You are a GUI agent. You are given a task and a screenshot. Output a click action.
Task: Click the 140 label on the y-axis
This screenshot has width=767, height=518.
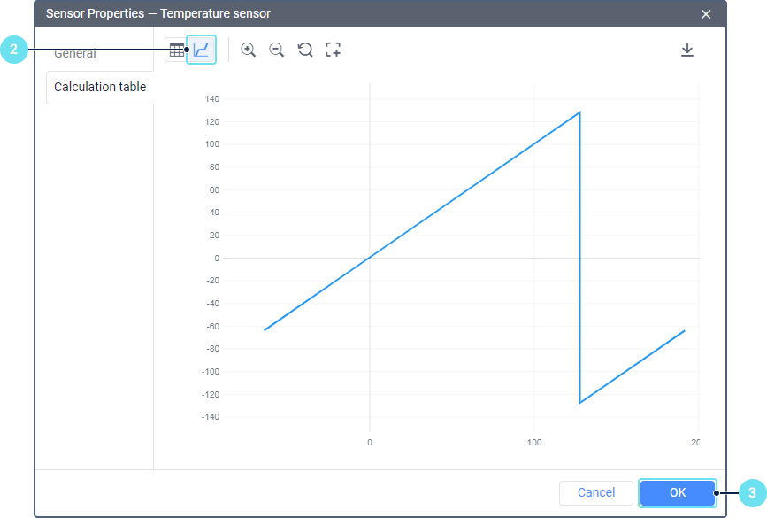point(211,99)
